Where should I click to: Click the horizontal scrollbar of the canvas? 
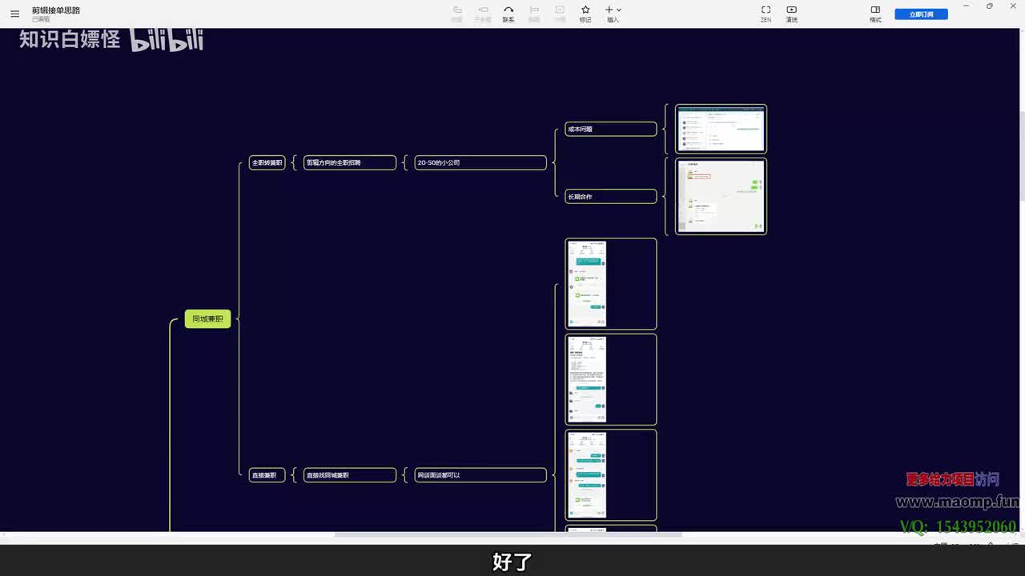tap(509, 534)
